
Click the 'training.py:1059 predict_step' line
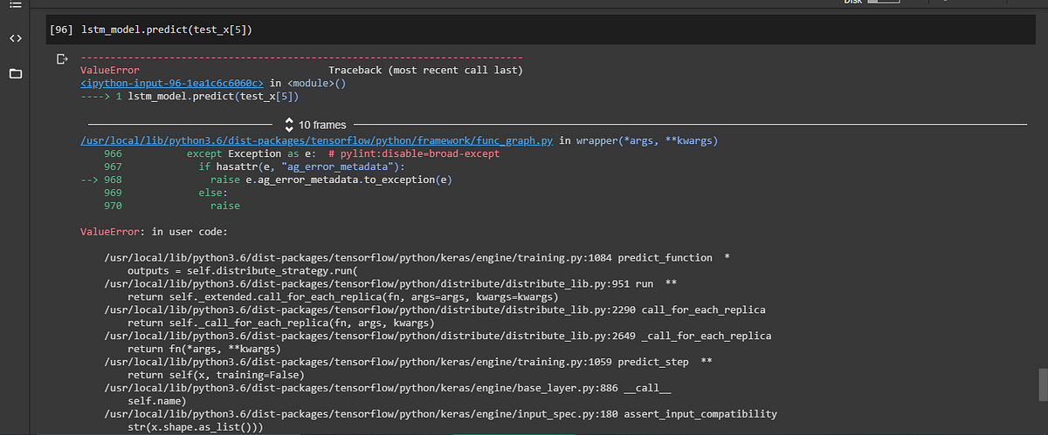click(x=409, y=362)
